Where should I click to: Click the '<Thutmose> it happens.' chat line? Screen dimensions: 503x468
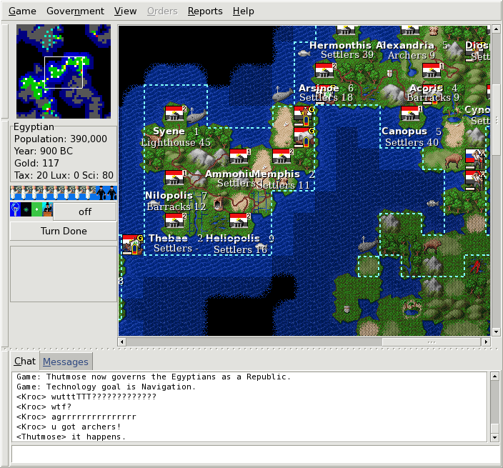71,437
